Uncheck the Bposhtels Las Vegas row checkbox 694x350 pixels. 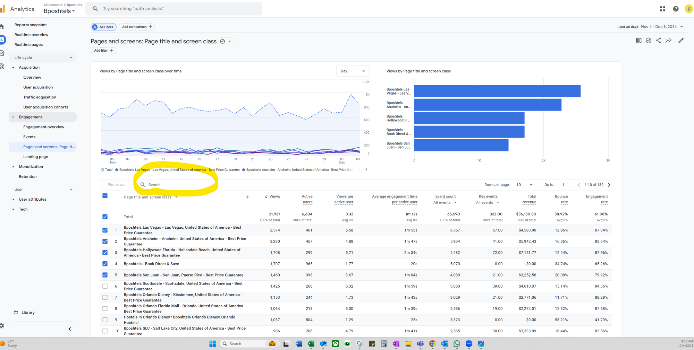pyautogui.click(x=105, y=230)
